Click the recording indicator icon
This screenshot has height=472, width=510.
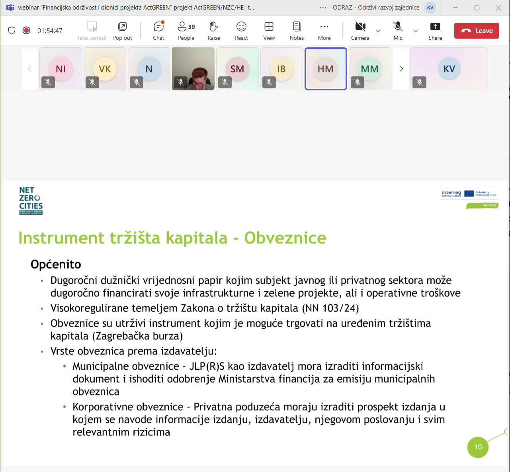pos(26,30)
